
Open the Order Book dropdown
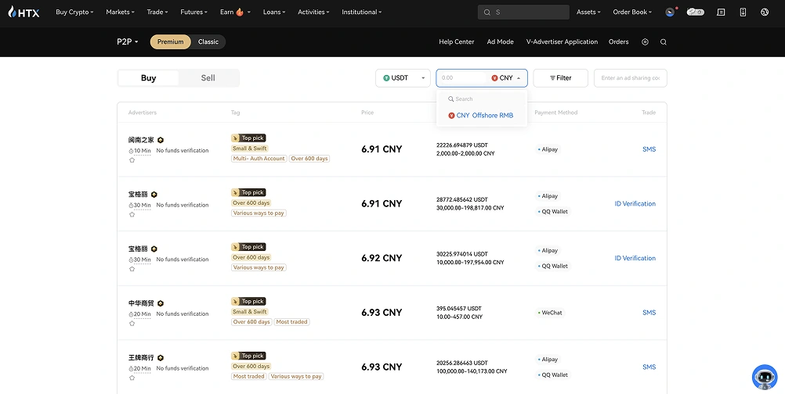[632, 12]
